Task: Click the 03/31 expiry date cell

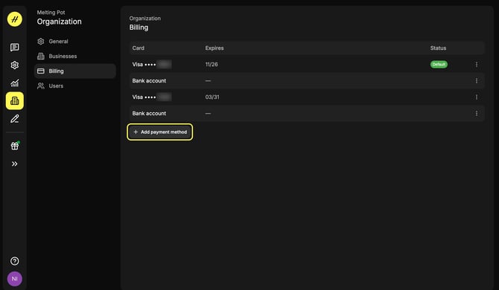Action: (212, 97)
